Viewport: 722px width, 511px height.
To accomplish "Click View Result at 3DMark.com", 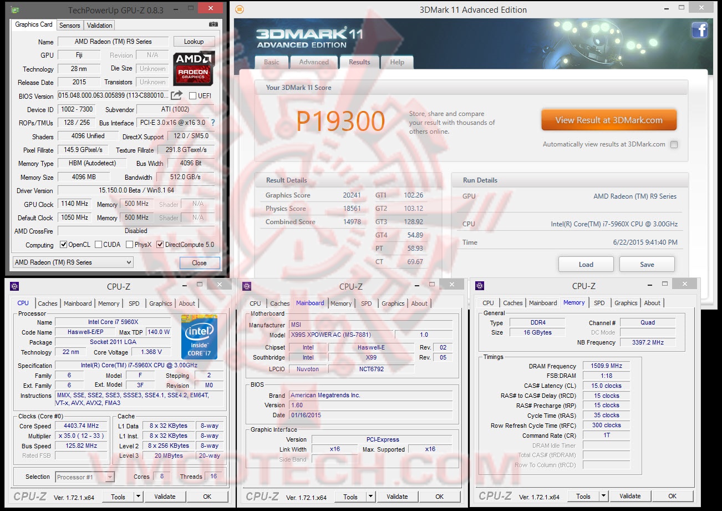I will (609, 120).
